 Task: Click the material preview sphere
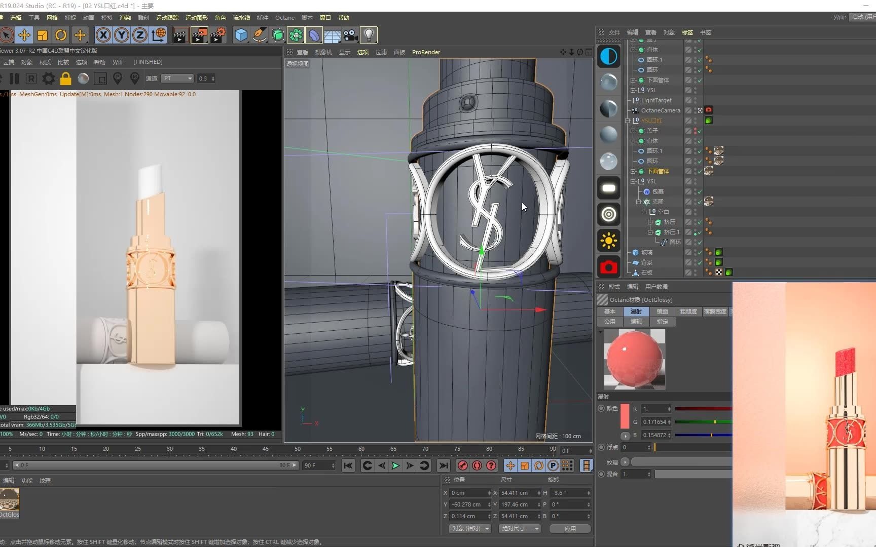coord(634,359)
